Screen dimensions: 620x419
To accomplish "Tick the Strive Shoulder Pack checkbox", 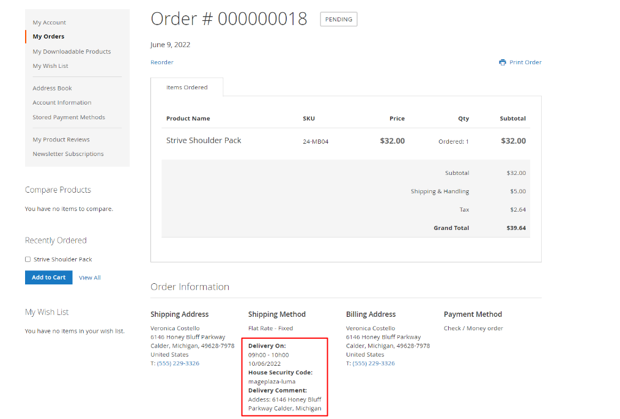I will click(x=28, y=259).
